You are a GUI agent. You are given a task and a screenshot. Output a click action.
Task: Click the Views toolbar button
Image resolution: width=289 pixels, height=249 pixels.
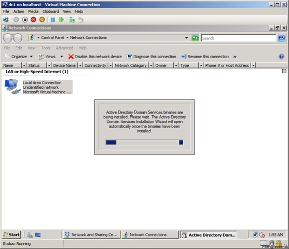[x=47, y=57]
